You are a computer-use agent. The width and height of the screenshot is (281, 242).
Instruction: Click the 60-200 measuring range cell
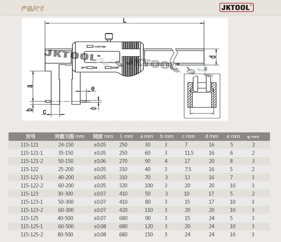[66, 186]
